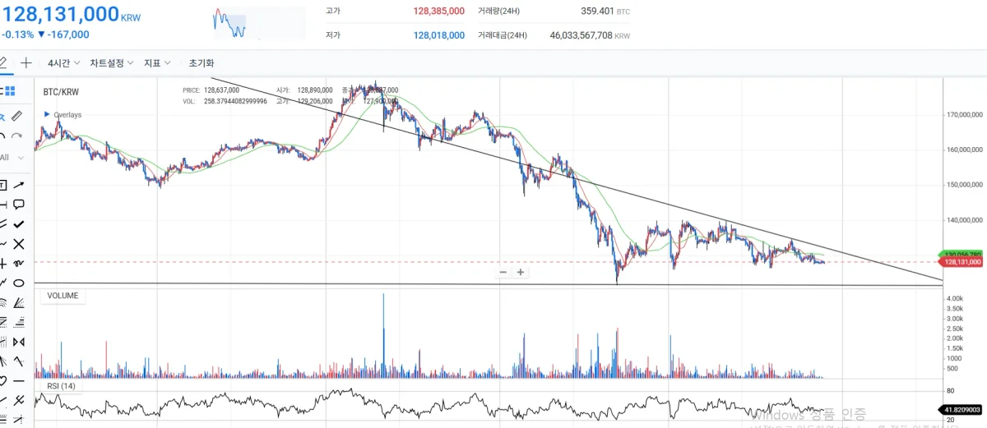Select the zigzag wave tool
The width and height of the screenshot is (987, 428).
pos(18,361)
